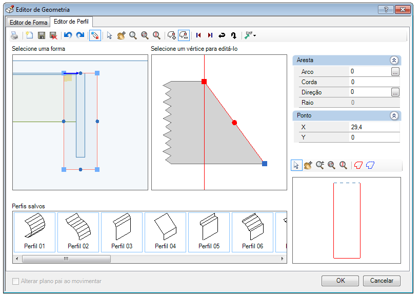Click the Corda value field
The height and width of the screenshot is (296, 420).
coord(374,82)
